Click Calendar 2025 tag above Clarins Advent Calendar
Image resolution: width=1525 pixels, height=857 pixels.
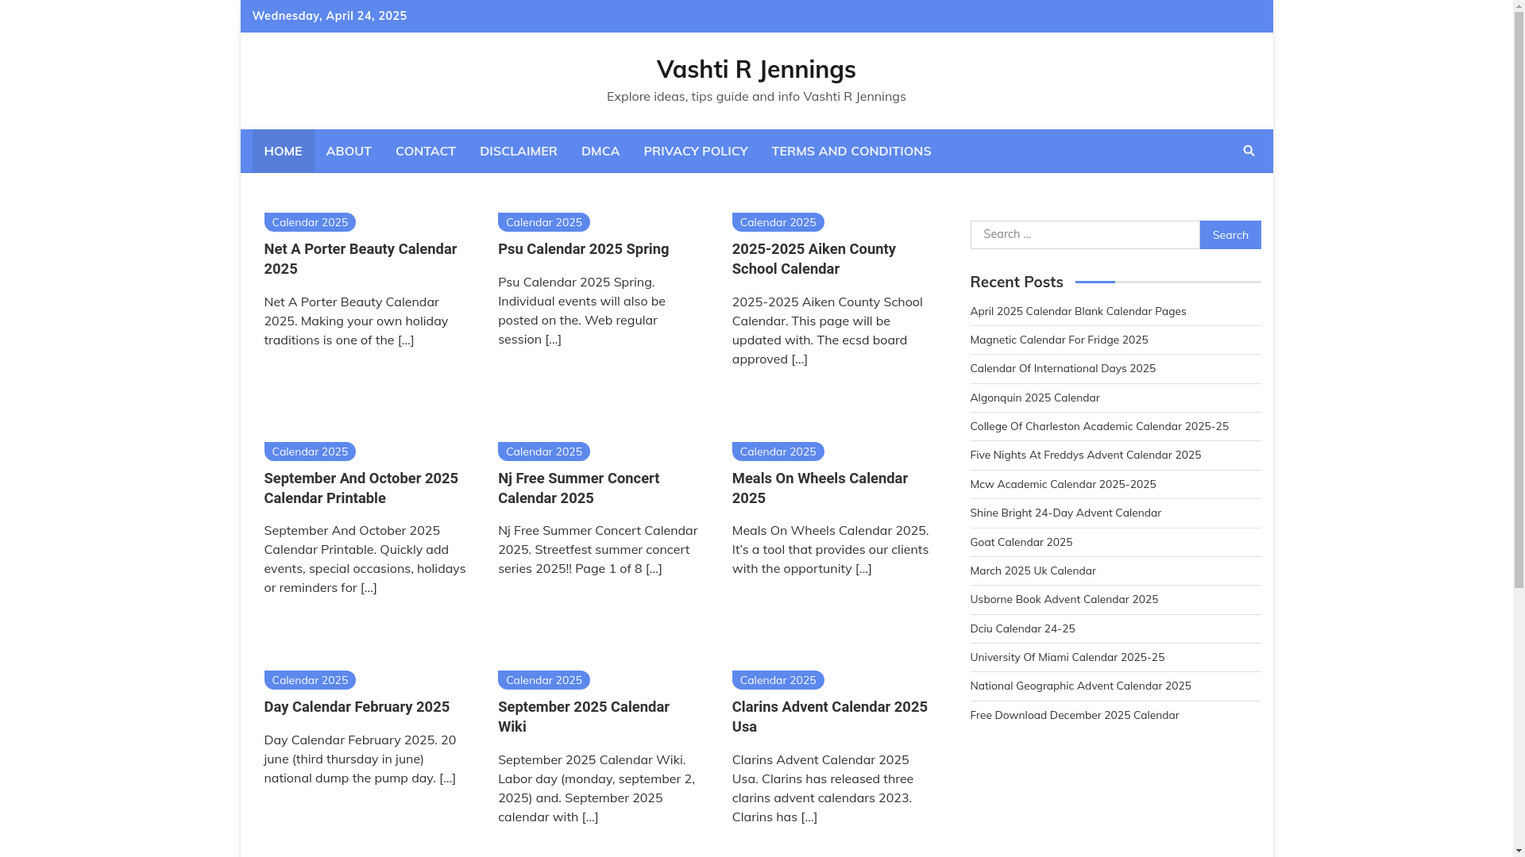(x=778, y=680)
